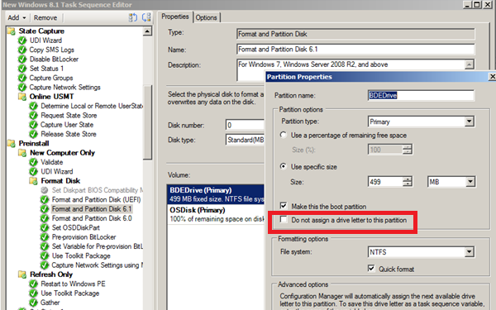Image resolution: width=496 pixels, height=310 pixels.
Task: Select 'Use a percentage of remaining free space'
Action: coord(284,135)
